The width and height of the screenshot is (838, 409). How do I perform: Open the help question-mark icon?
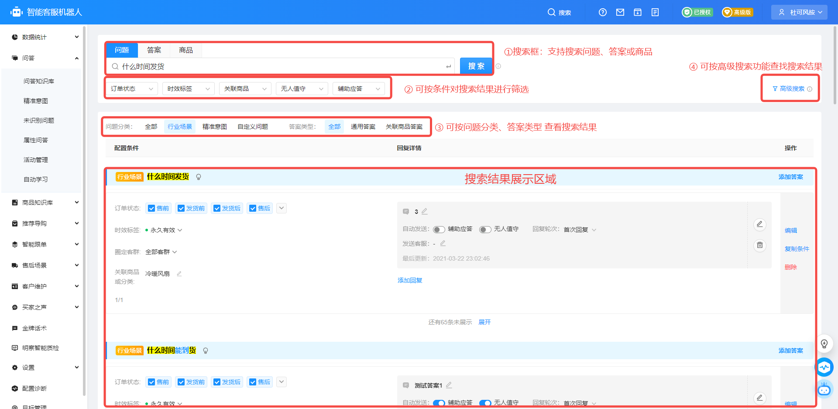coord(603,12)
